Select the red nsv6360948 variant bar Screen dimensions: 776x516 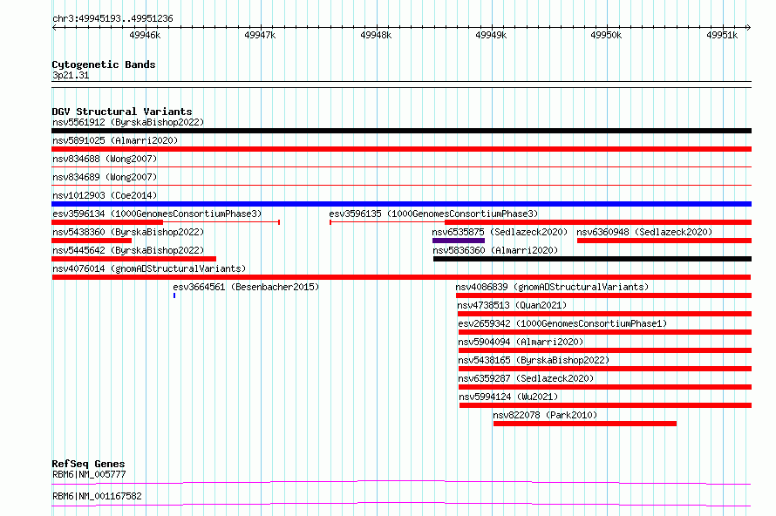tap(664, 241)
